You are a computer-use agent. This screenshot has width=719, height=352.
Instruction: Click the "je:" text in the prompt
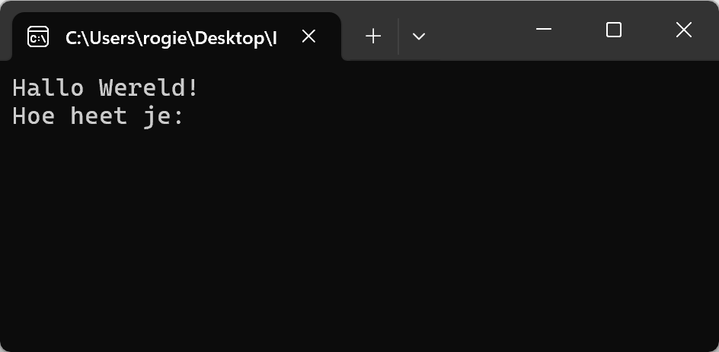tap(163, 117)
